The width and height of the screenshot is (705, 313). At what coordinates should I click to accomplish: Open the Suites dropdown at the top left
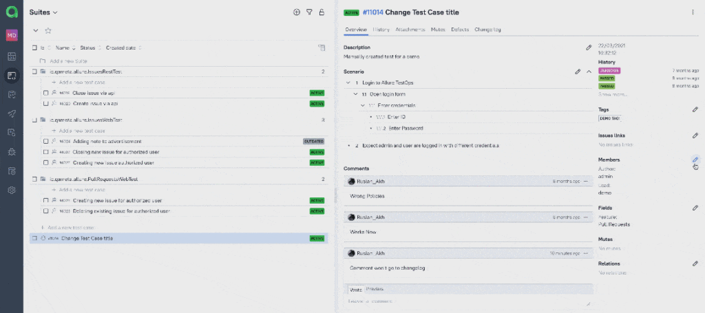(43, 12)
